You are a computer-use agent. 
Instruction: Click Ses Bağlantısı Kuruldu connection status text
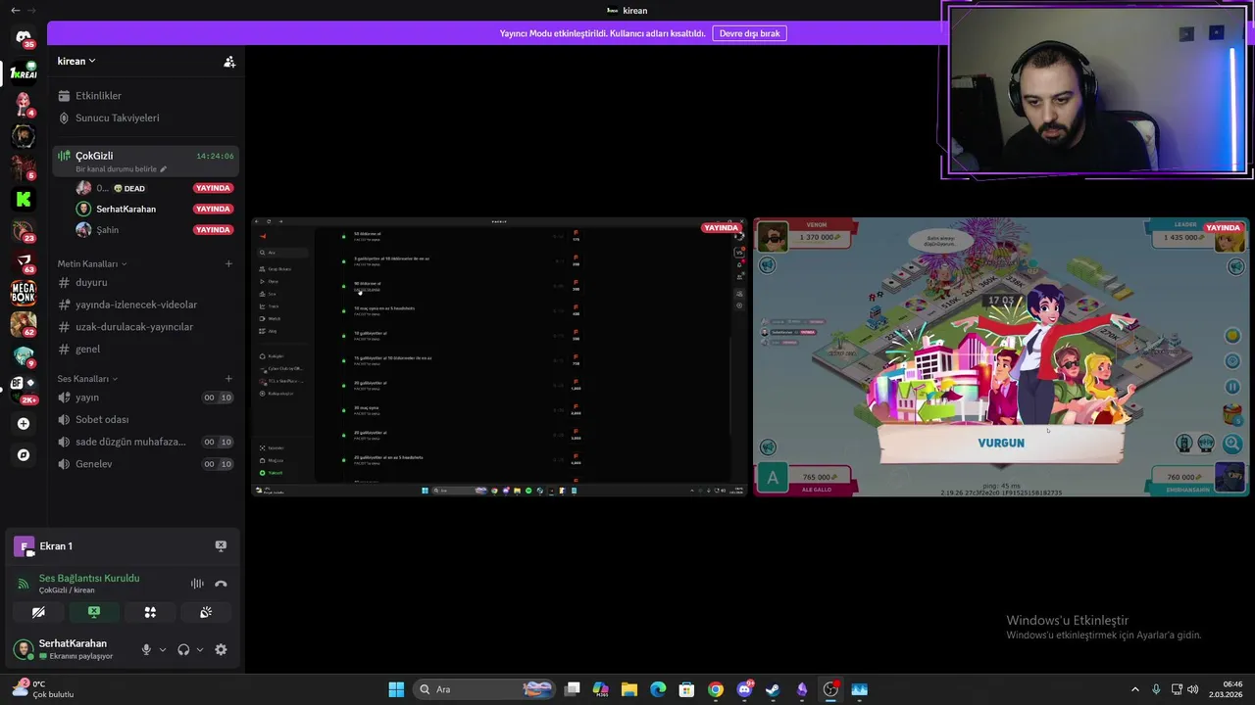(89, 578)
